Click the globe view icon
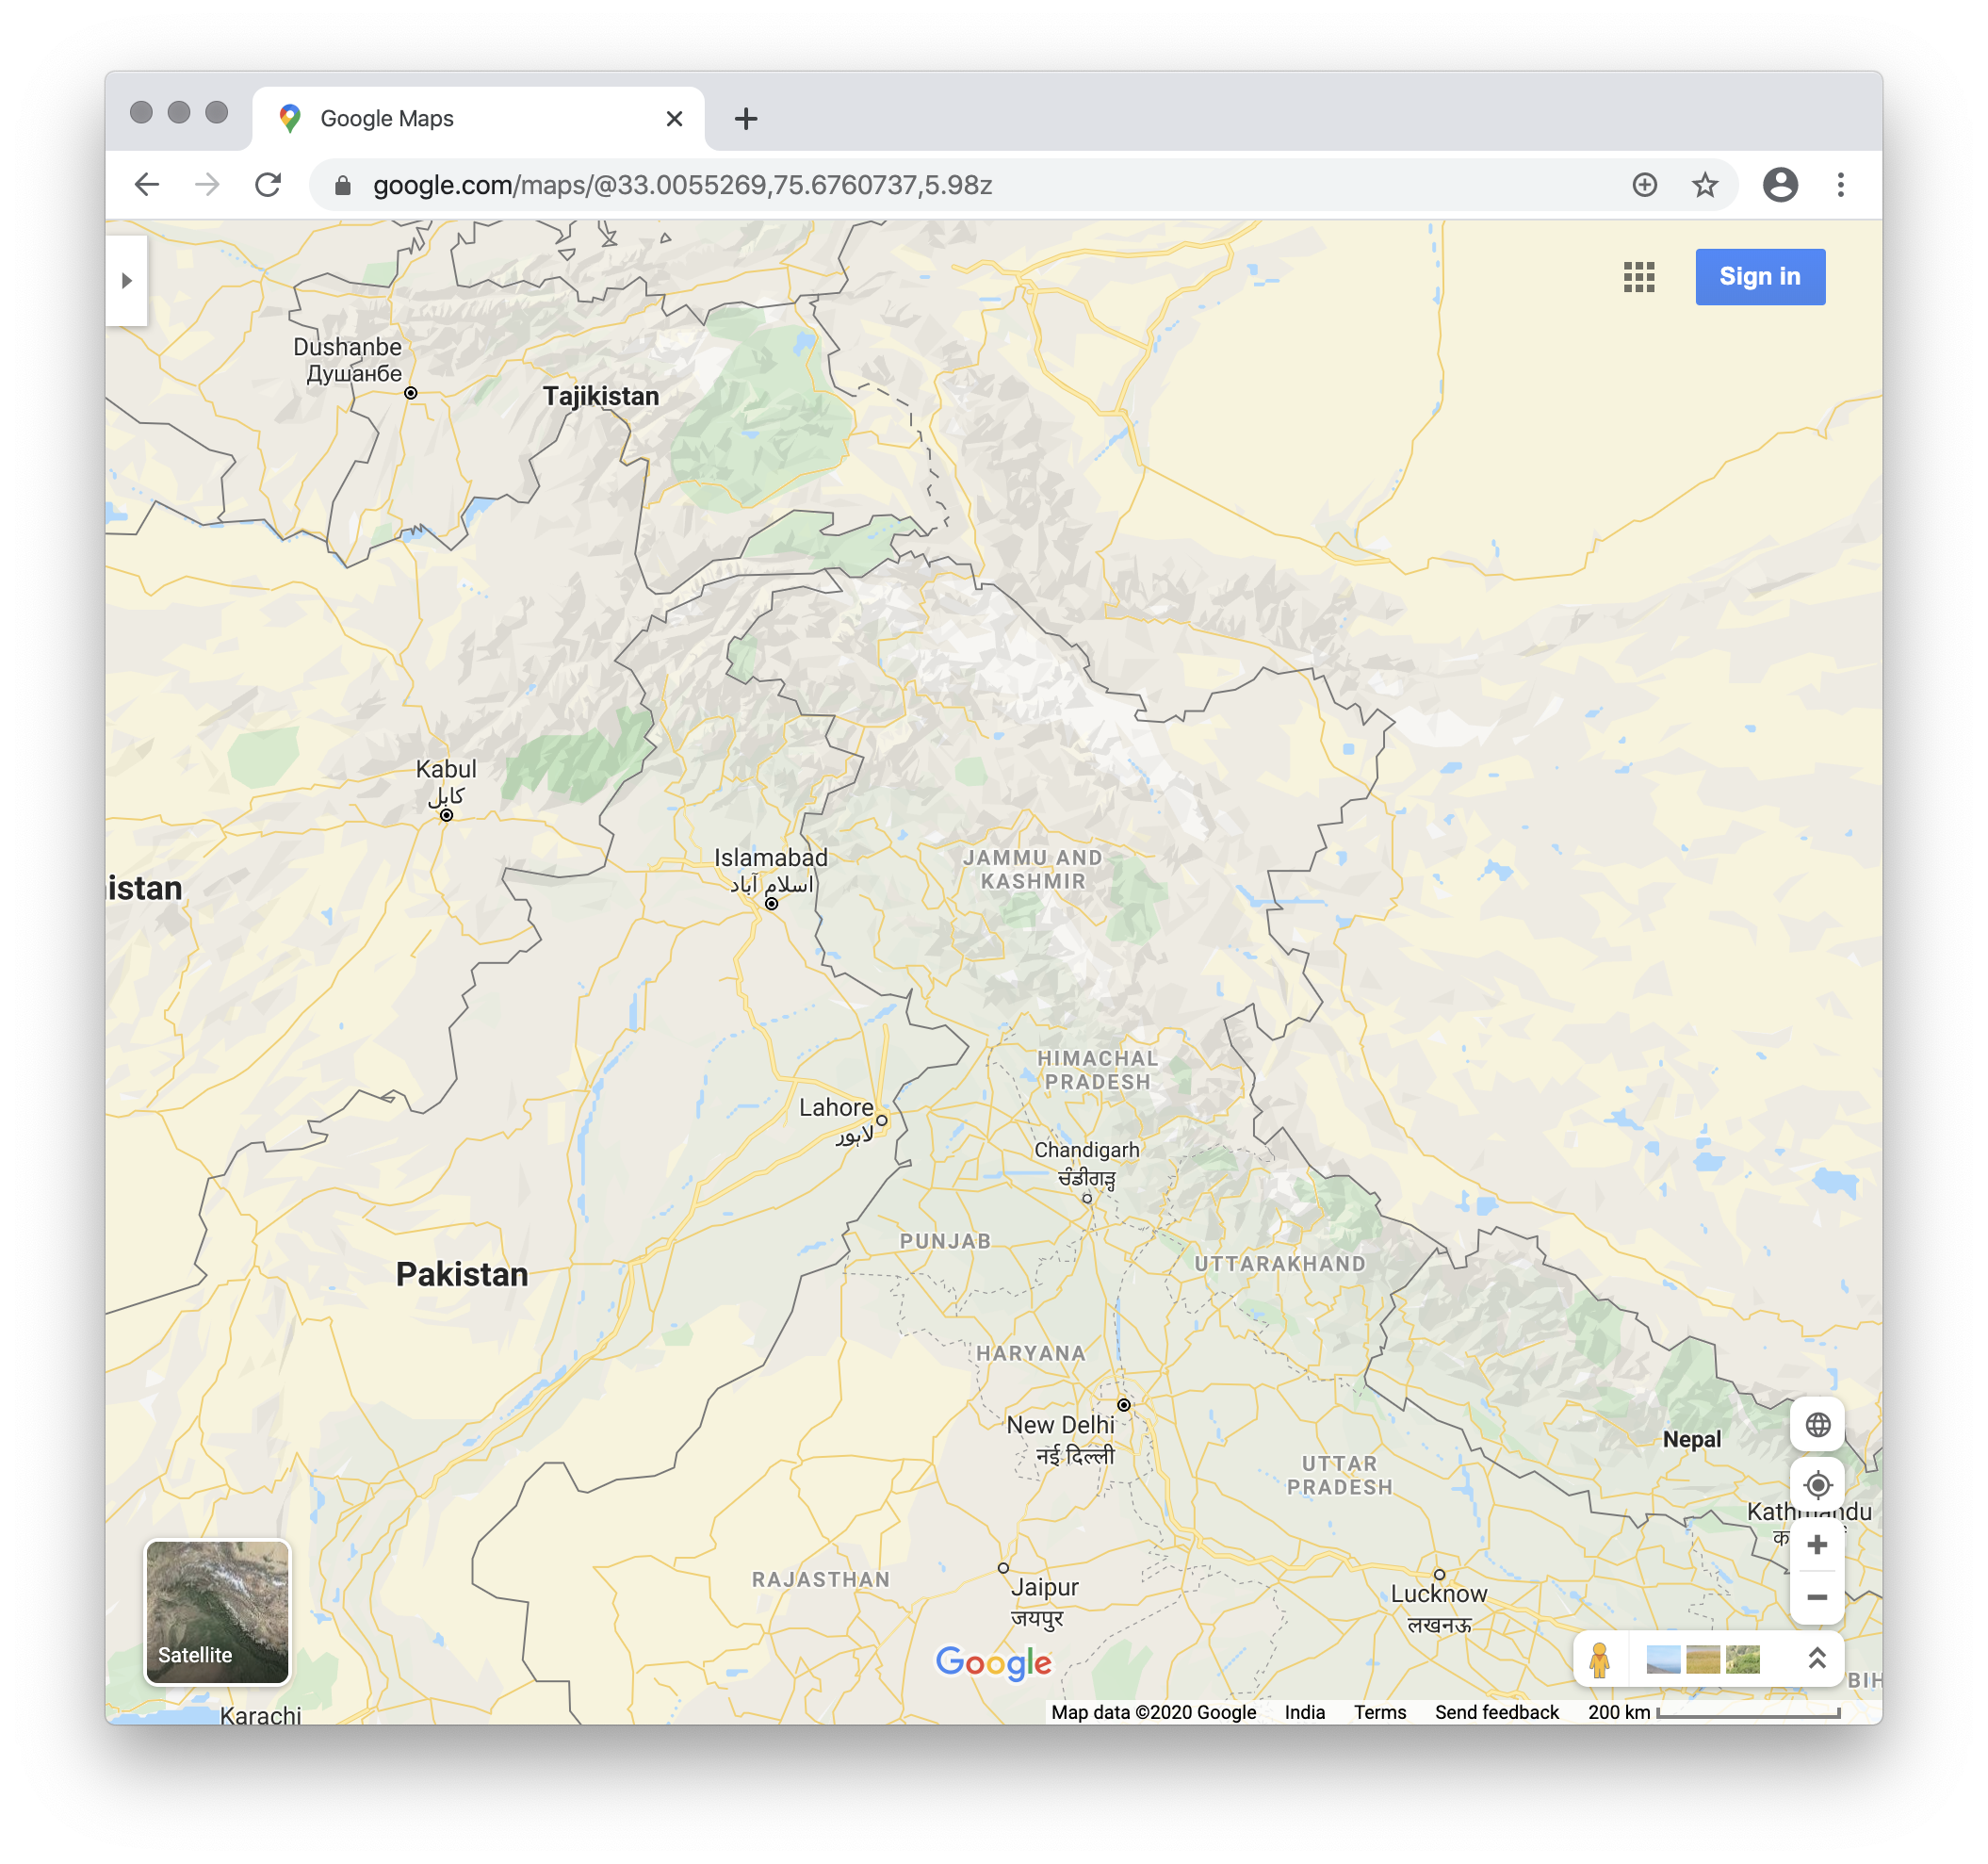 pos(1817,1424)
